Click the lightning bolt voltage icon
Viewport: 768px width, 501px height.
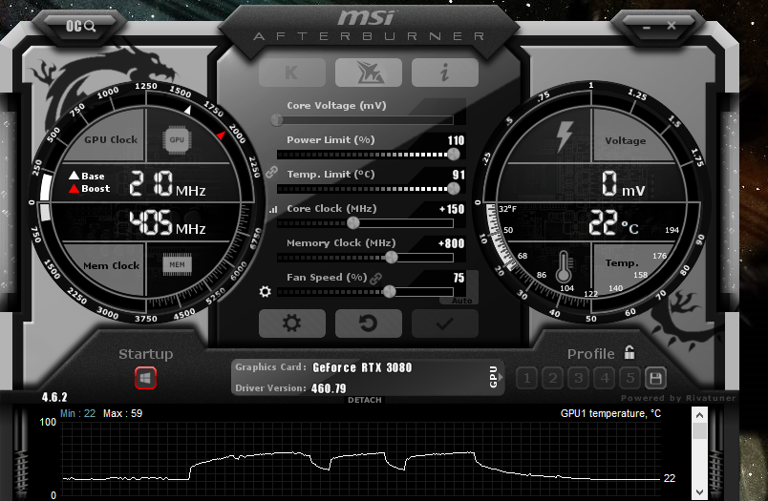pos(565,136)
